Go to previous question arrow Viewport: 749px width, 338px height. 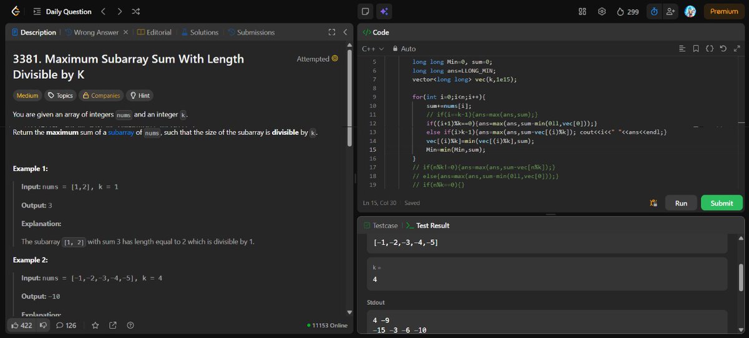click(104, 11)
